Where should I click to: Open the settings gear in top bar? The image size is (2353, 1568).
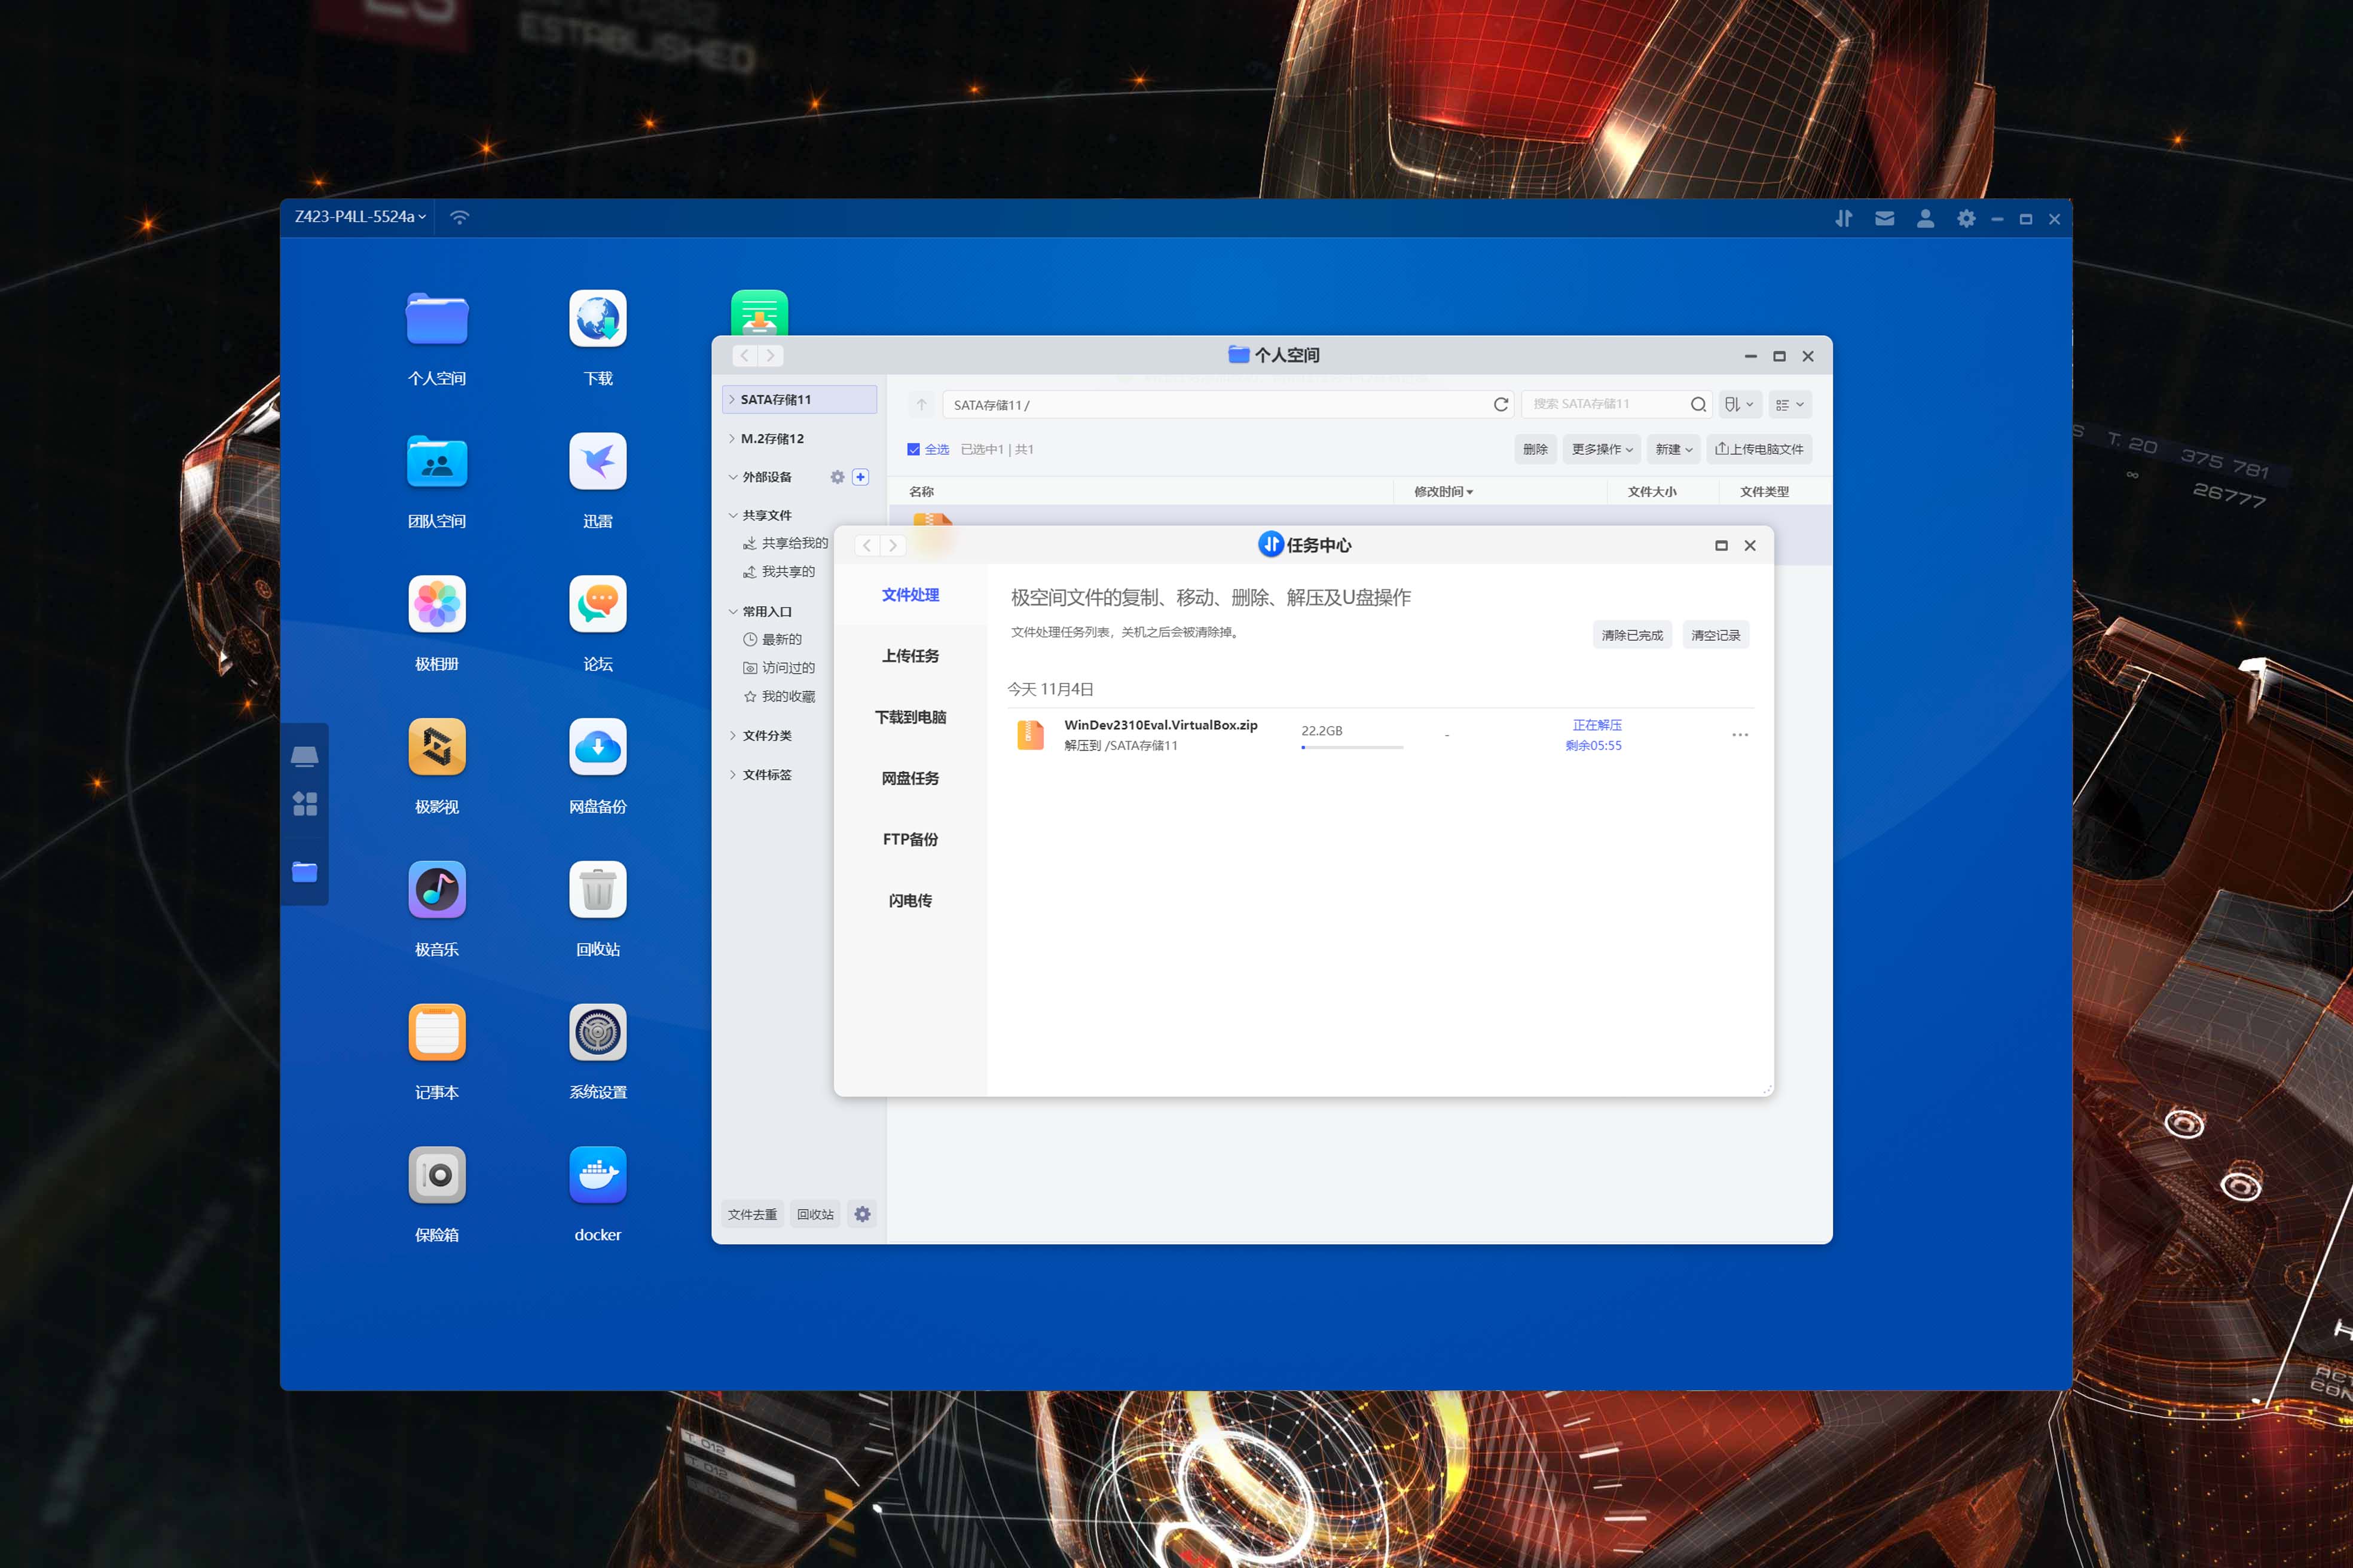[1966, 218]
